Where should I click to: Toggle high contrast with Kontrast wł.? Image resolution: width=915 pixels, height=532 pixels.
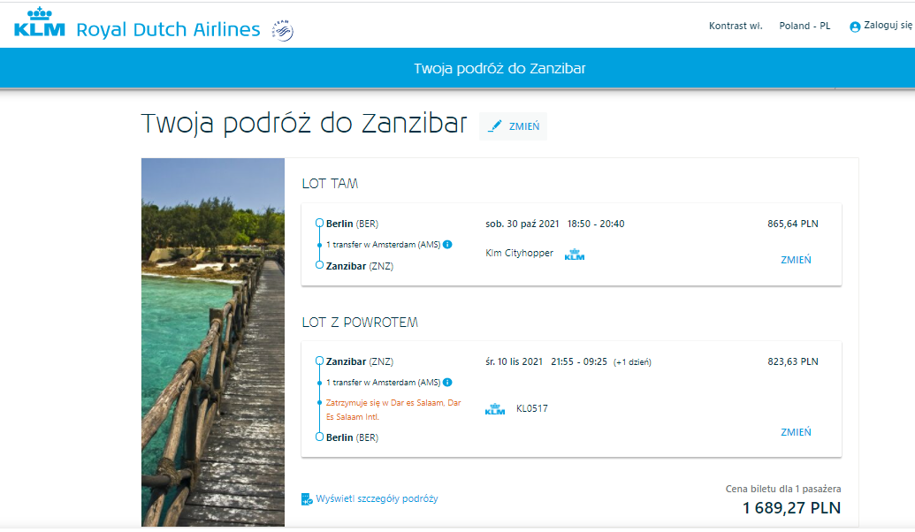click(x=736, y=26)
